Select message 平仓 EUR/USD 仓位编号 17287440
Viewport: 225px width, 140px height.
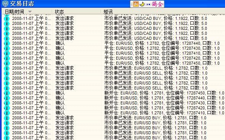[x=162, y=43]
